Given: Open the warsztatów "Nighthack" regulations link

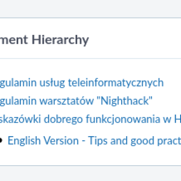Looking at the screenshot, I should point(76,101).
